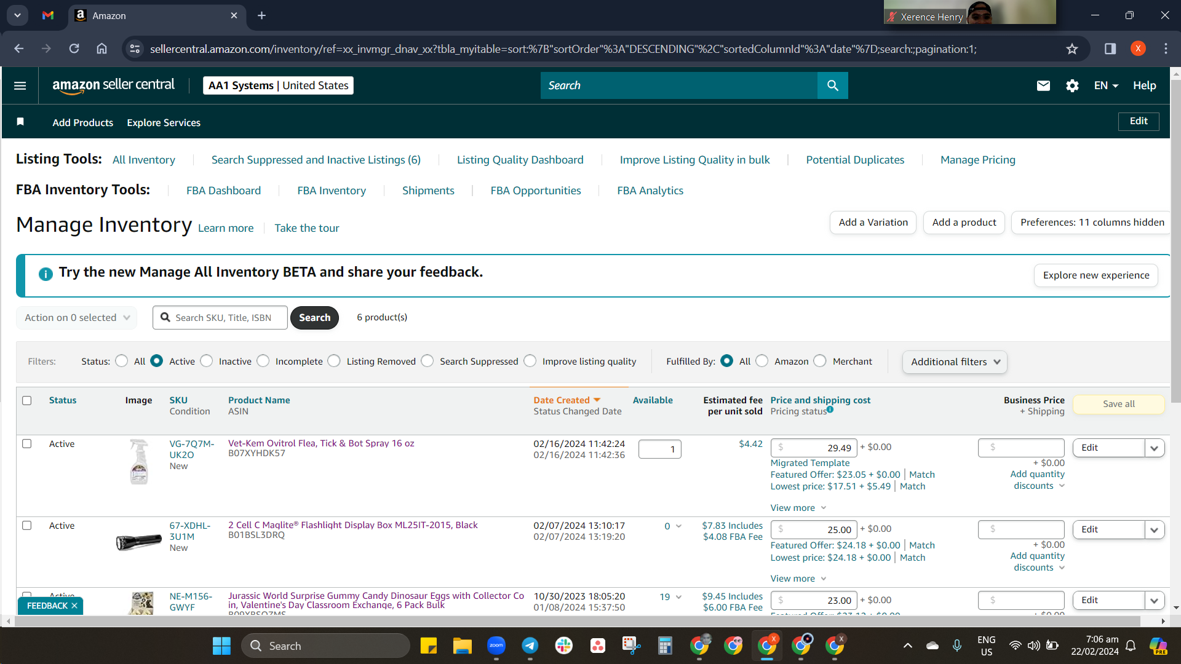This screenshot has width=1181, height=664.
Task: Open the Shipments tab
Action: click(428, 191)
